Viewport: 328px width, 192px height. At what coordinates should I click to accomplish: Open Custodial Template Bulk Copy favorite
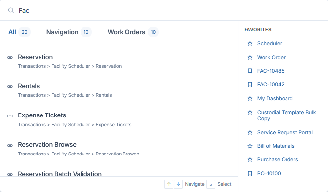coord(287,115)
